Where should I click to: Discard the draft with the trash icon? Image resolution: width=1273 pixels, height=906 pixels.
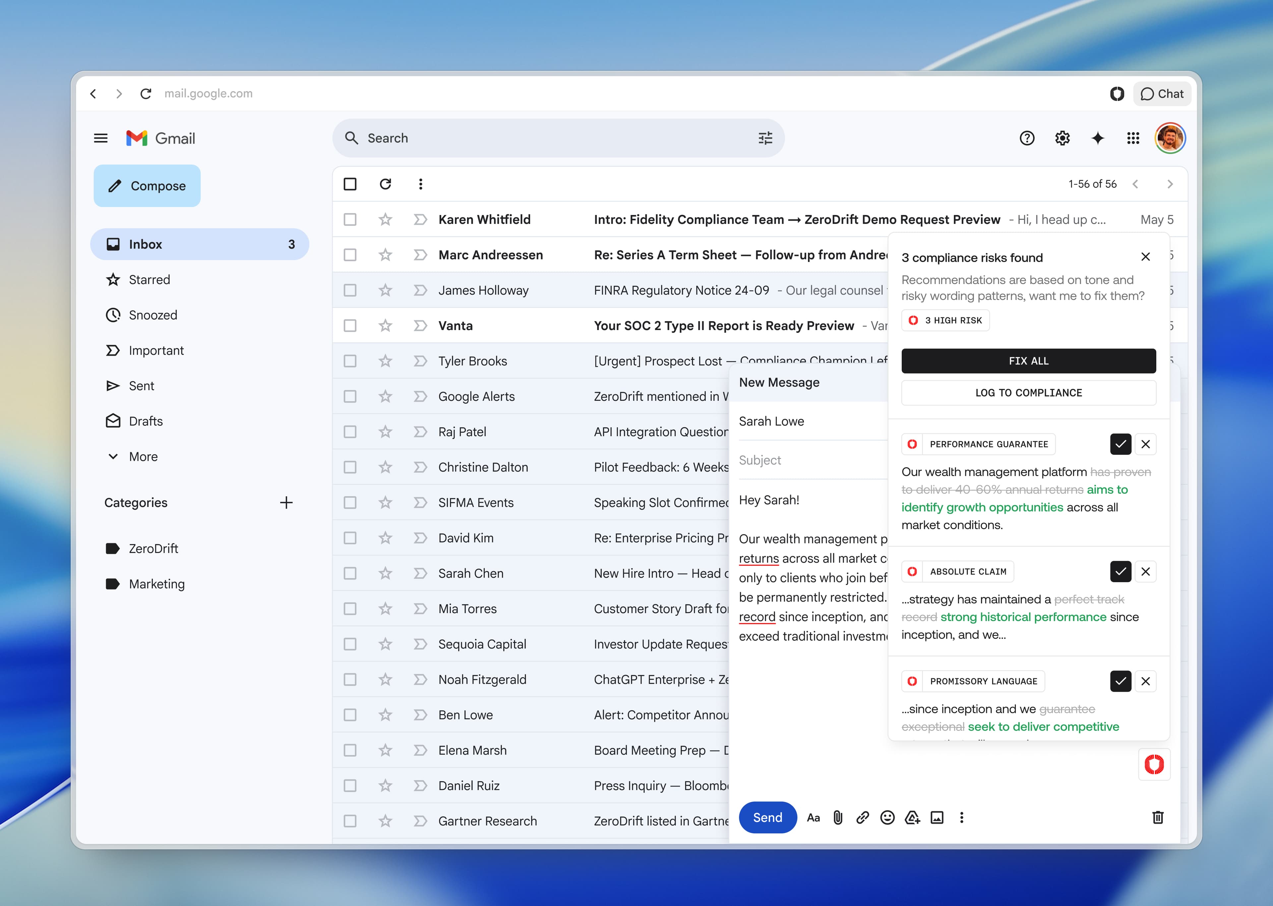coord(1158,817)
